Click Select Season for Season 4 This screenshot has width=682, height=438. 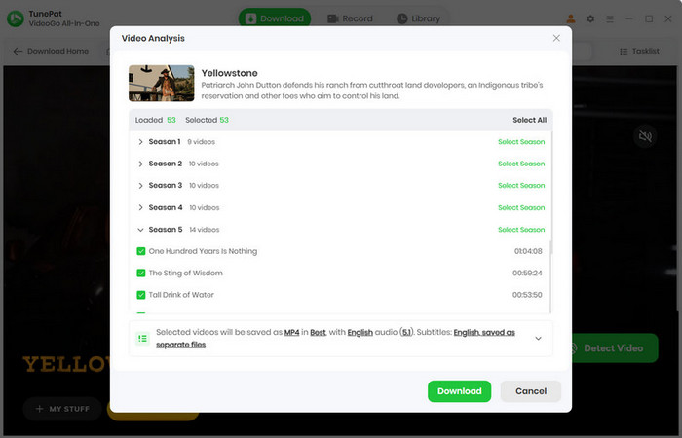pyautogui.click(x=521, y=207)
